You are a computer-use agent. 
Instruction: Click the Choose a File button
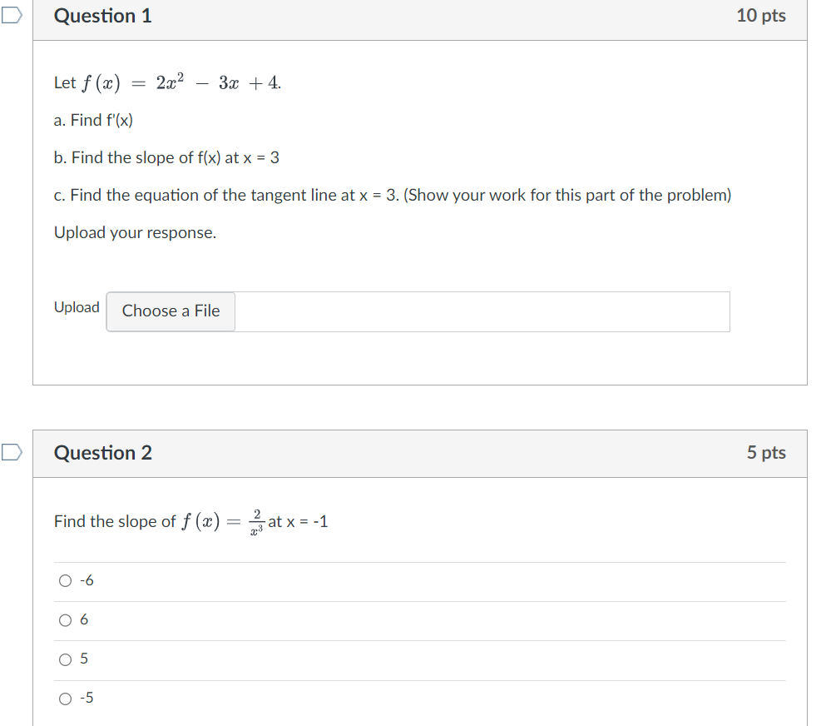pos(171,311)
